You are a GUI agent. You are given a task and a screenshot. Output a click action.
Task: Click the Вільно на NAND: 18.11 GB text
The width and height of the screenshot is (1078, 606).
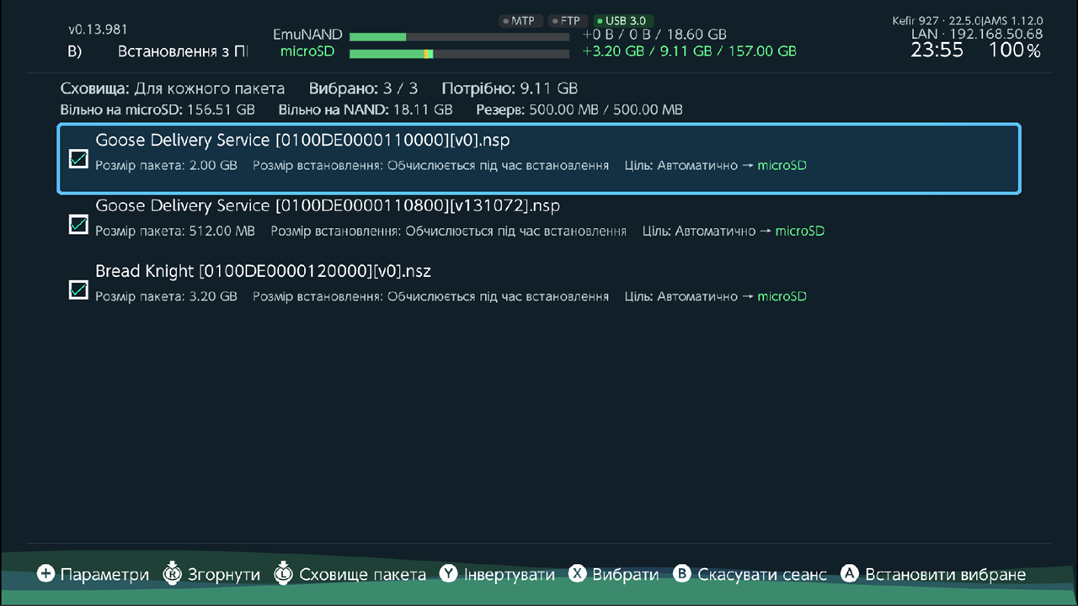pyautogui.click(x=366, y=109)
